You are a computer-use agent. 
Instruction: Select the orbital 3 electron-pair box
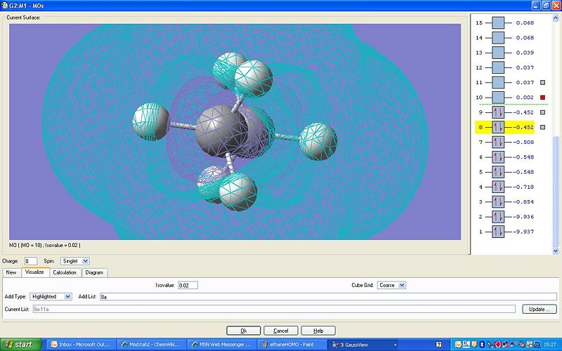tap(498, 201)
